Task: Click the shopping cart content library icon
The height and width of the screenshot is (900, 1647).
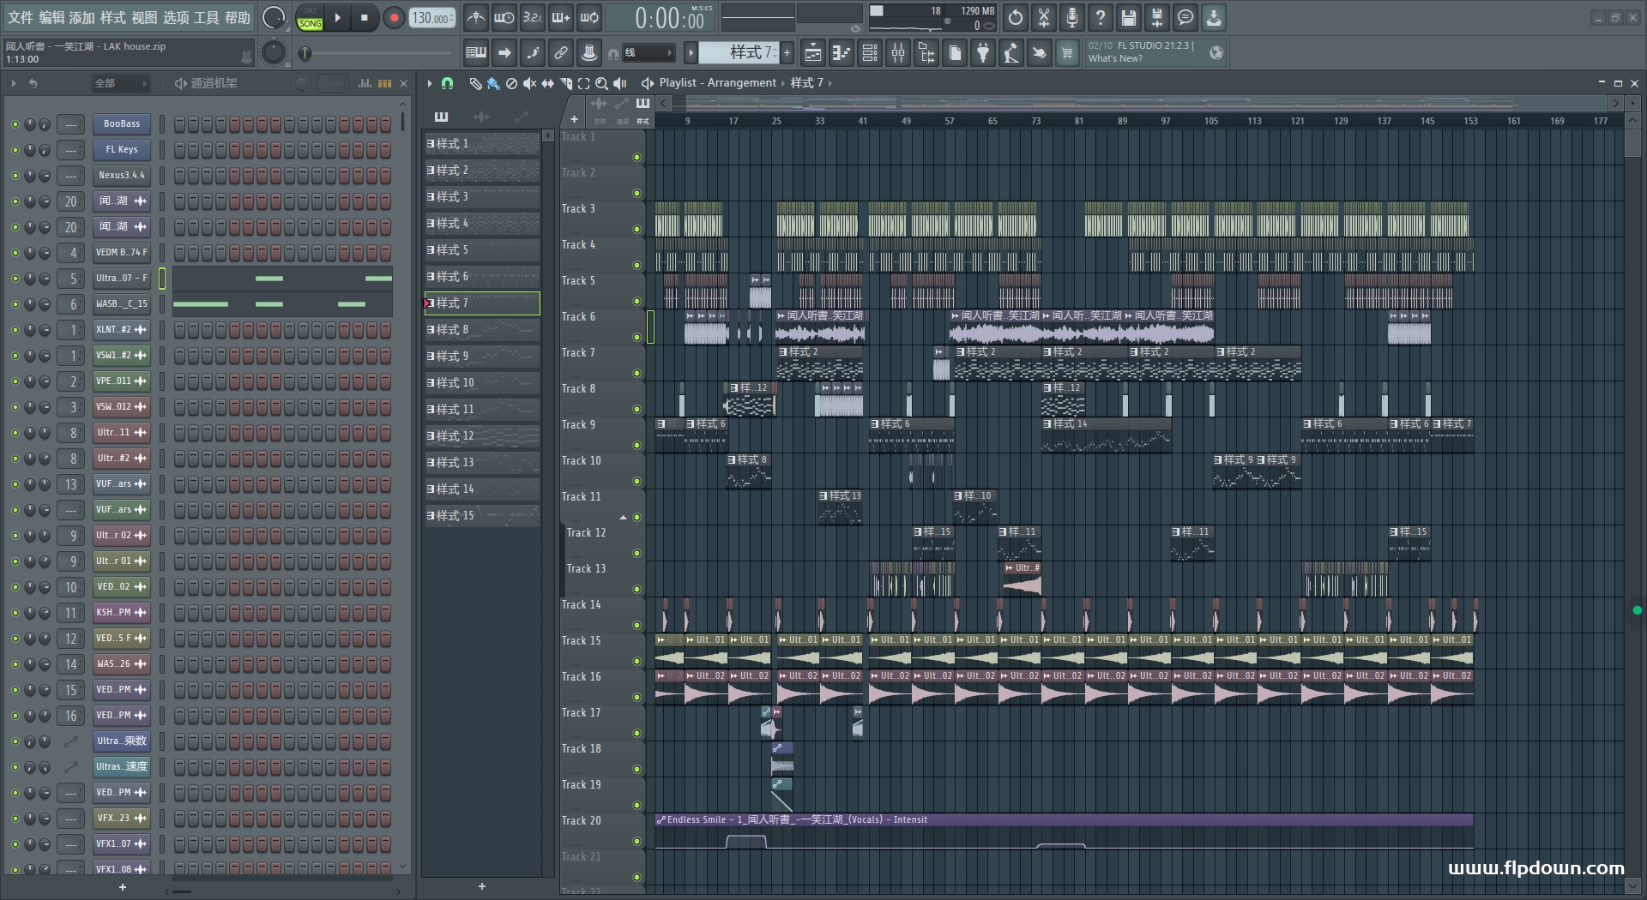Action: [x=1067, y=53]
